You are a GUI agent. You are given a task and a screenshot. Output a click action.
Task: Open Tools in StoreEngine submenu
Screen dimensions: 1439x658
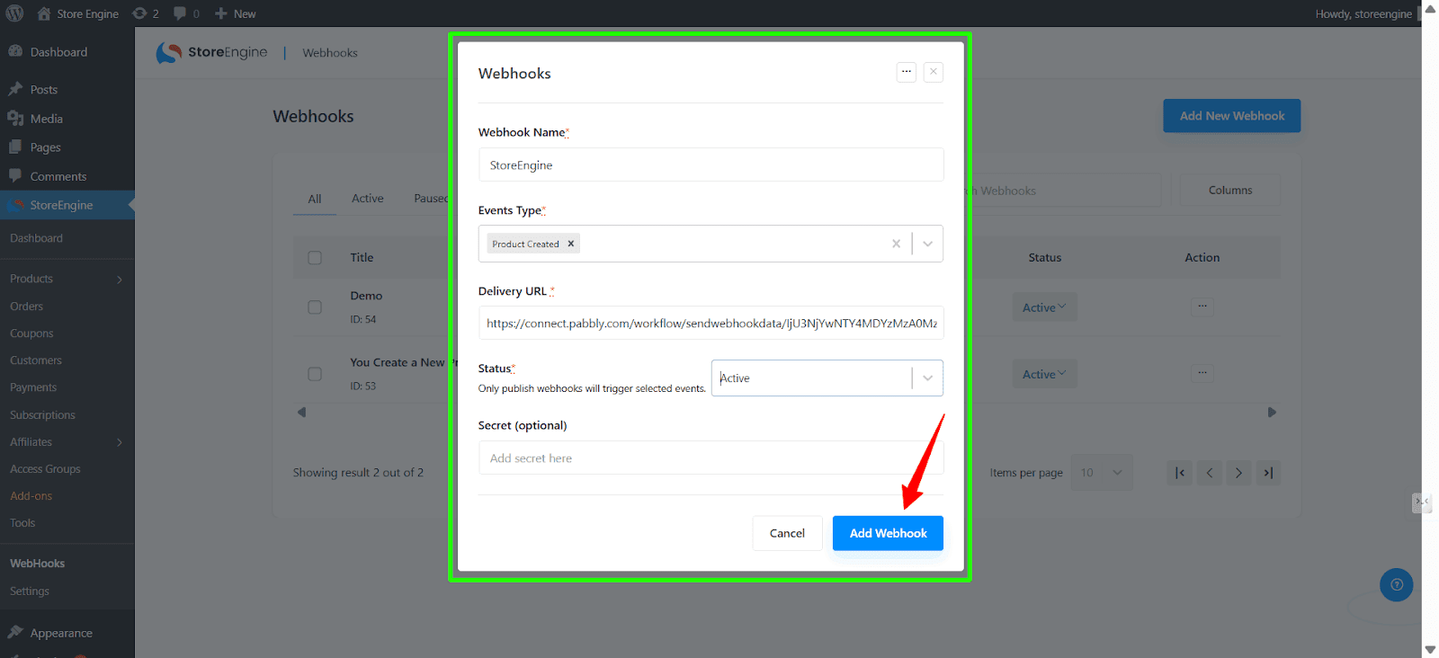(x=22, y=523)
